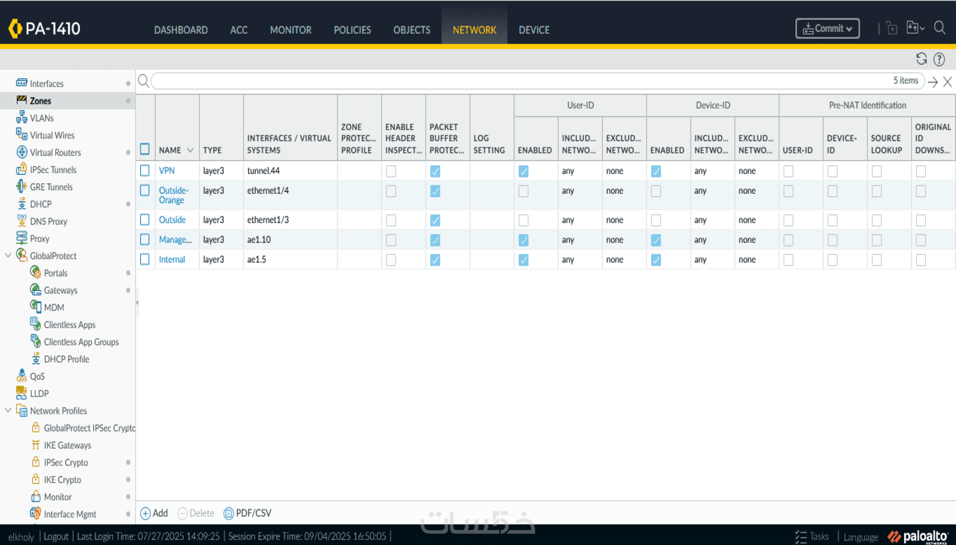The width and height of the screenshot is (956, 545).
Task: Clear the filter with the X icon
Action: point(948,82)
